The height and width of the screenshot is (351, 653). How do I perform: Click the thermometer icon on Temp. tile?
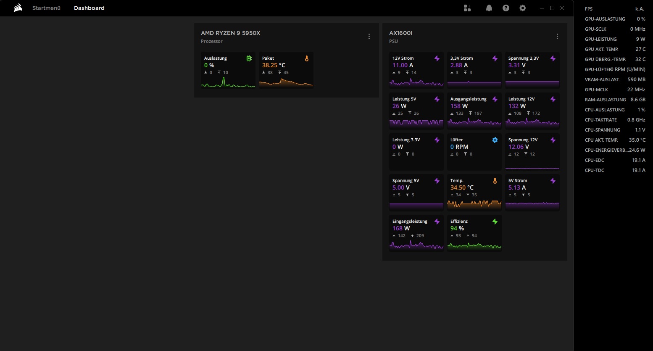coord(495,181)
